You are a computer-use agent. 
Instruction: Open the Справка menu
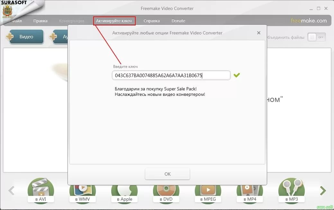tap(151, 21)
